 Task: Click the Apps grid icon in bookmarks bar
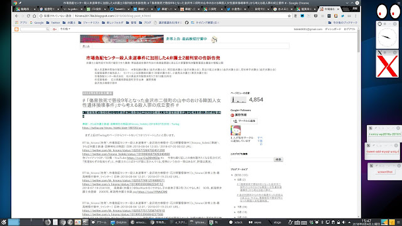[x=17, y=23]
